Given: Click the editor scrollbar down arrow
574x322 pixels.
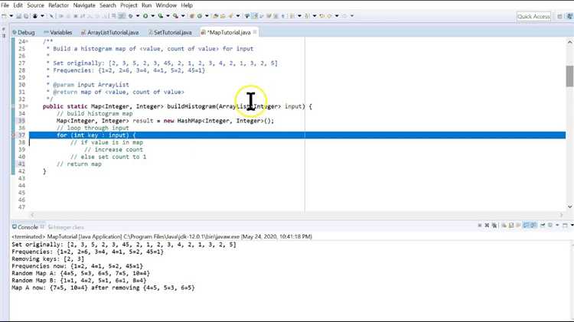Looking at the screenshot, I should click(569, 207).
